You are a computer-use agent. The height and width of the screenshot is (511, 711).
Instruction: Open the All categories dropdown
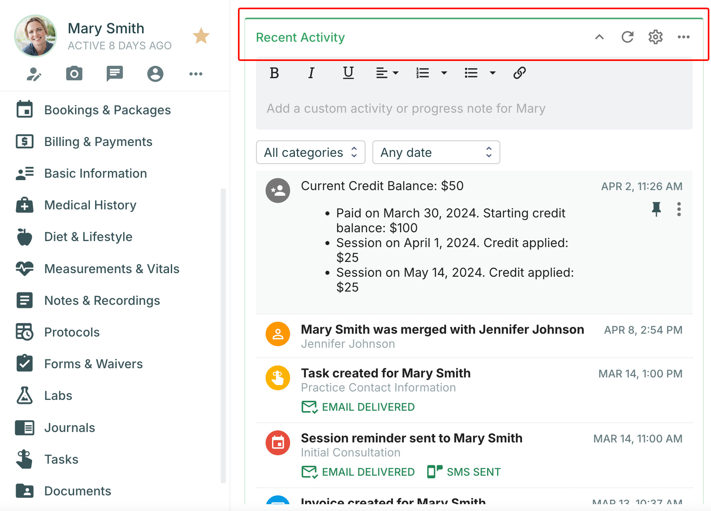[311, 152]
